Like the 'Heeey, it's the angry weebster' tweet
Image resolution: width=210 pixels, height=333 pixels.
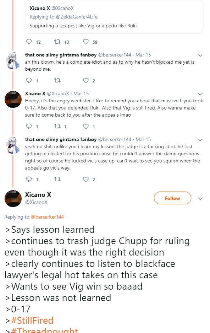coord(86,127)
